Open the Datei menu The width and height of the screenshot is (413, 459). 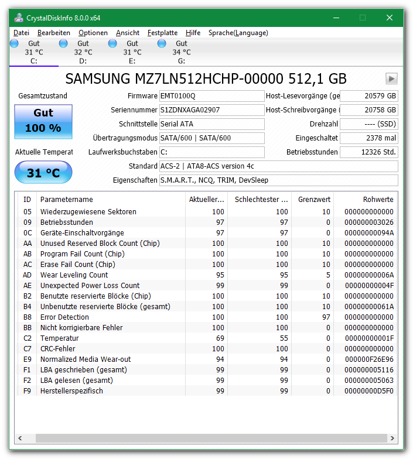21,33
